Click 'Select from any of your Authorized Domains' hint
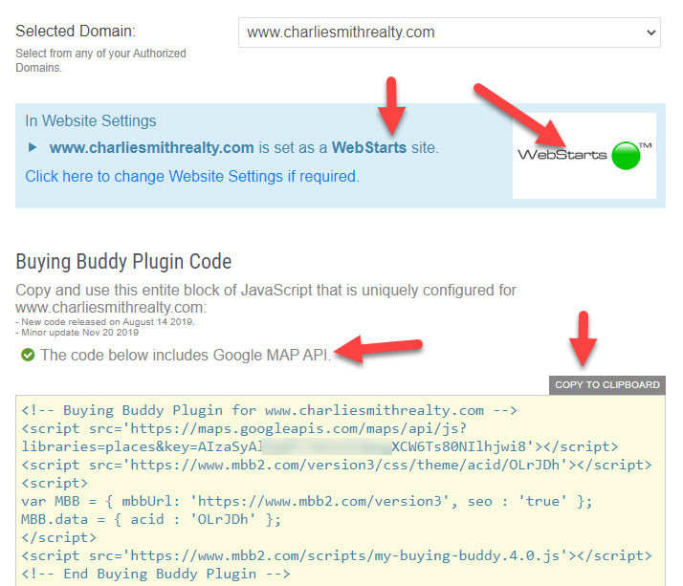This screenshot has height=586, width=683. (x=100, y=60)
